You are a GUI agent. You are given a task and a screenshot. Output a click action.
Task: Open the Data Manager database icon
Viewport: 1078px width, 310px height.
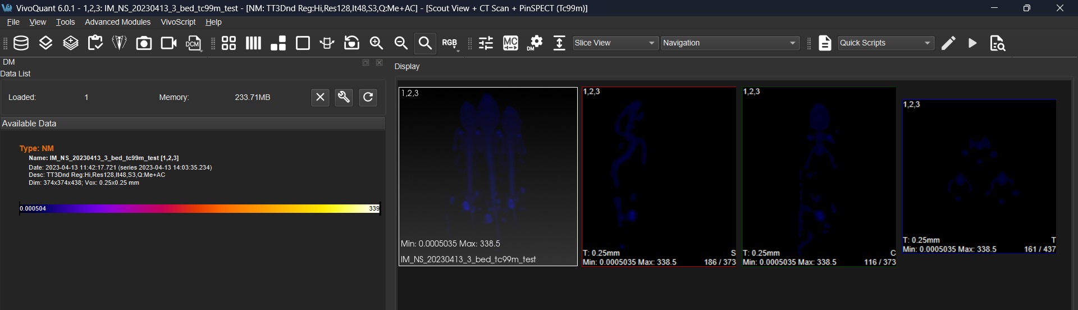coord(21,43)
